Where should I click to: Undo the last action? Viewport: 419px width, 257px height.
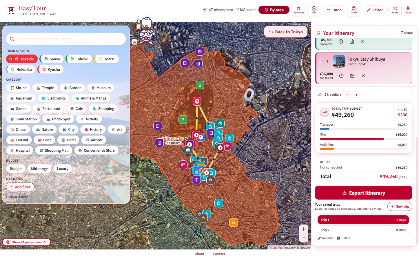(x=334, y=10)
